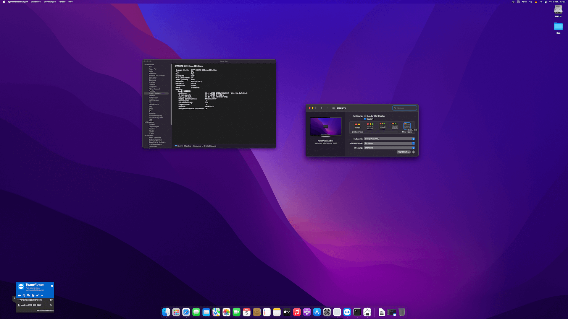Screen dimensions: 568x319
Task: Open TeamViewer chat icon
Action: (x=28, y=295)
